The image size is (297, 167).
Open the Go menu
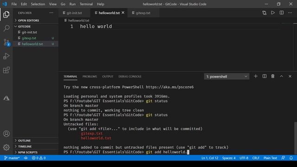(x=63, y=4)
